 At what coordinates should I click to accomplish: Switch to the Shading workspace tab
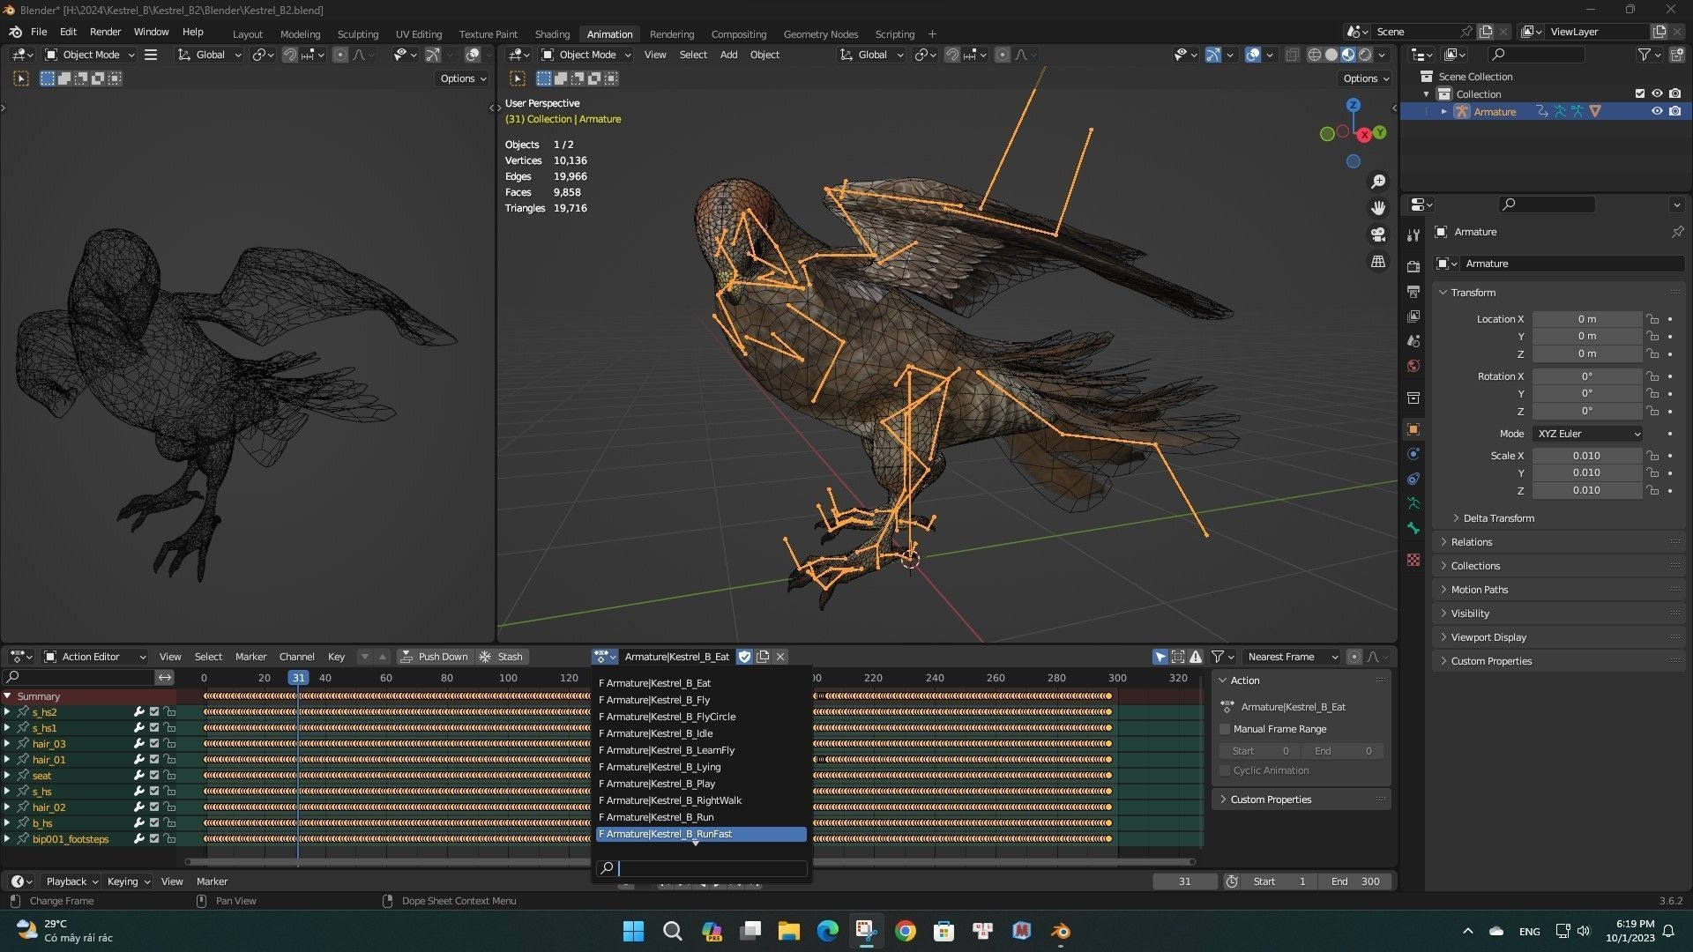[552, 34]
